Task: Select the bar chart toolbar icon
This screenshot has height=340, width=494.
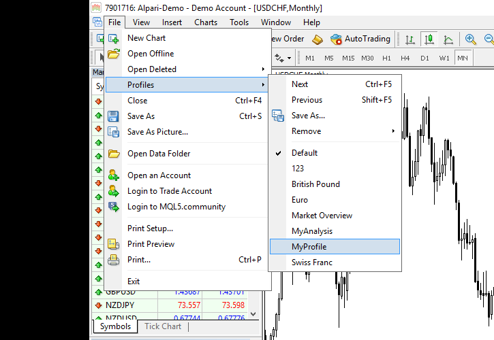Action: click(x=410, y=39)
